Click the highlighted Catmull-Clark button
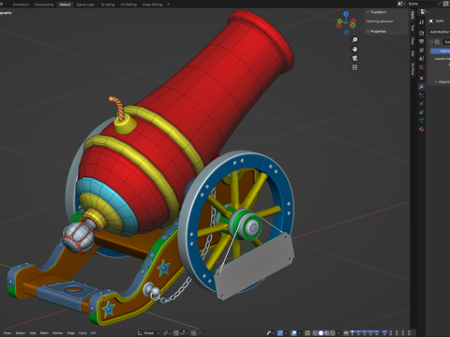Image resolution: width=450 pixels, height=337 pixels. 441,51
